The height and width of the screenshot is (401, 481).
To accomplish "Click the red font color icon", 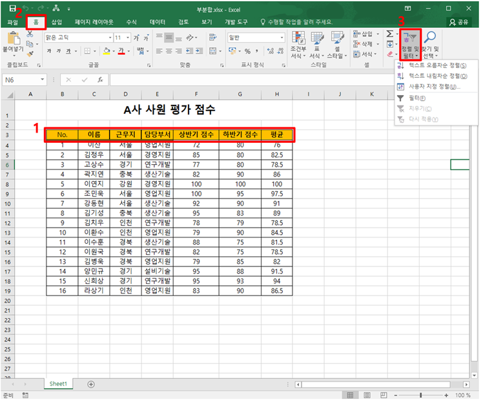I will (x=121, y=51).
